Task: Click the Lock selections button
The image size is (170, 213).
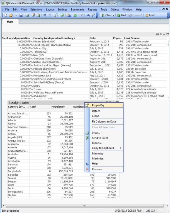Action: click(150, 15)
